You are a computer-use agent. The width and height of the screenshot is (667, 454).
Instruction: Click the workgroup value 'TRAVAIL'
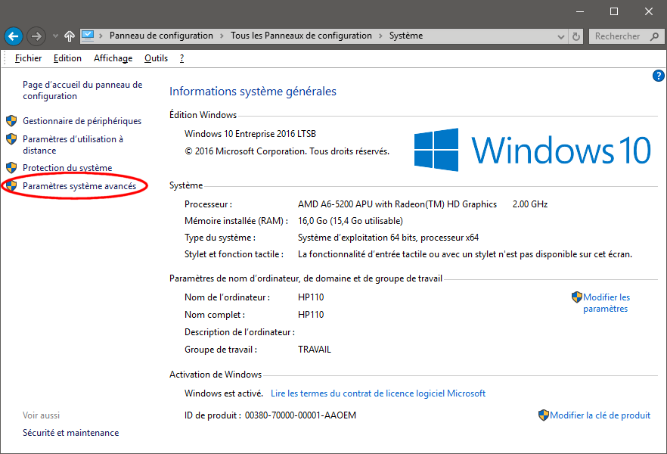315,350
